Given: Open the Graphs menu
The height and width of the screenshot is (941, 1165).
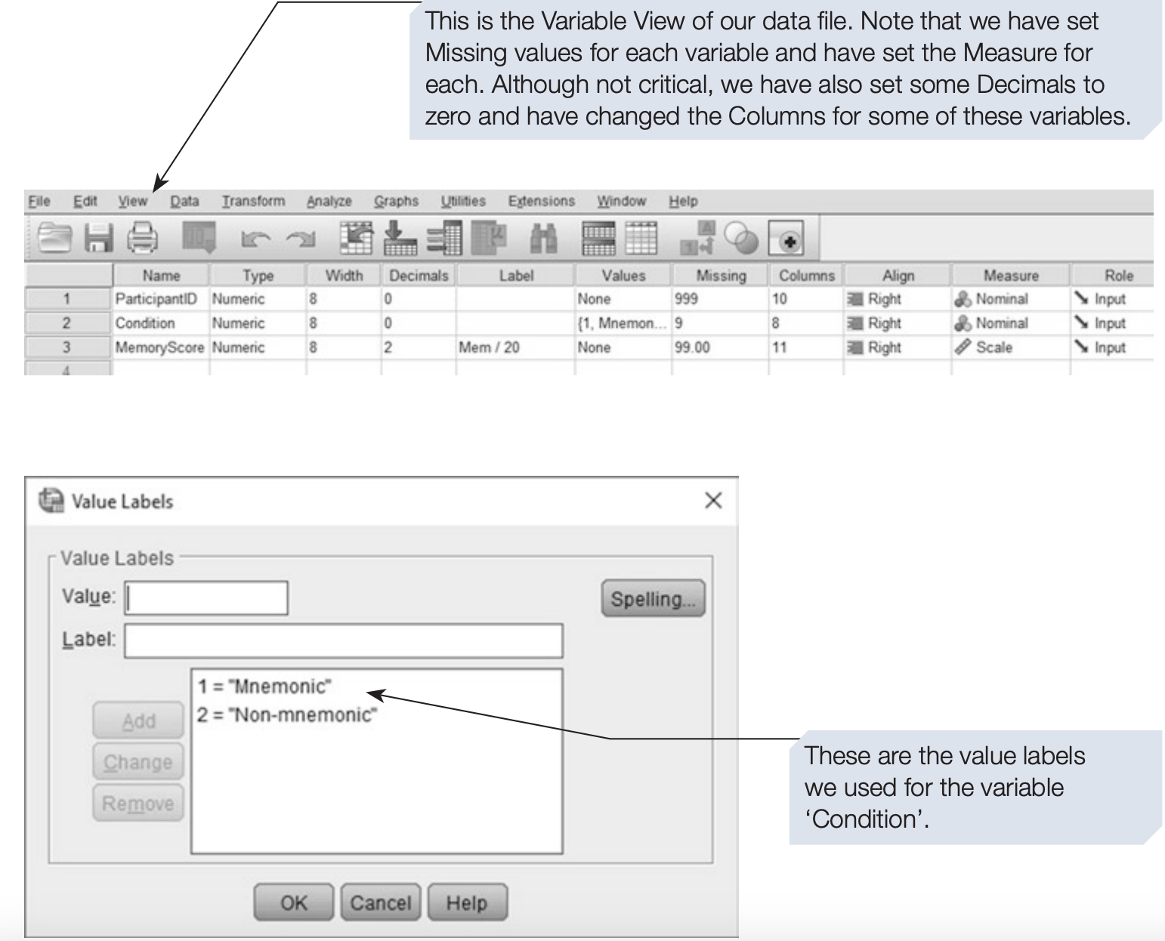Looking at the screenshot, I should point(396,202).
